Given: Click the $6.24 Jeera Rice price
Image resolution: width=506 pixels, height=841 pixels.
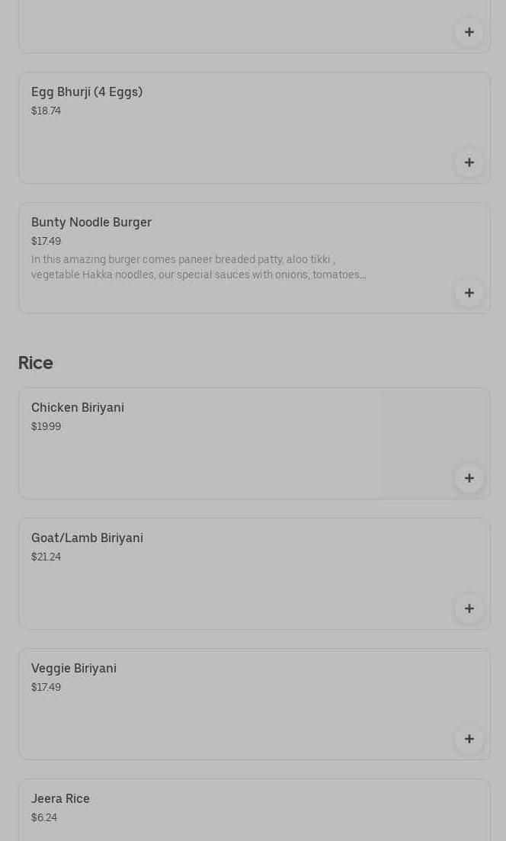Looking at the screenshot, I should pyautogui.click(x=44, y=818).
